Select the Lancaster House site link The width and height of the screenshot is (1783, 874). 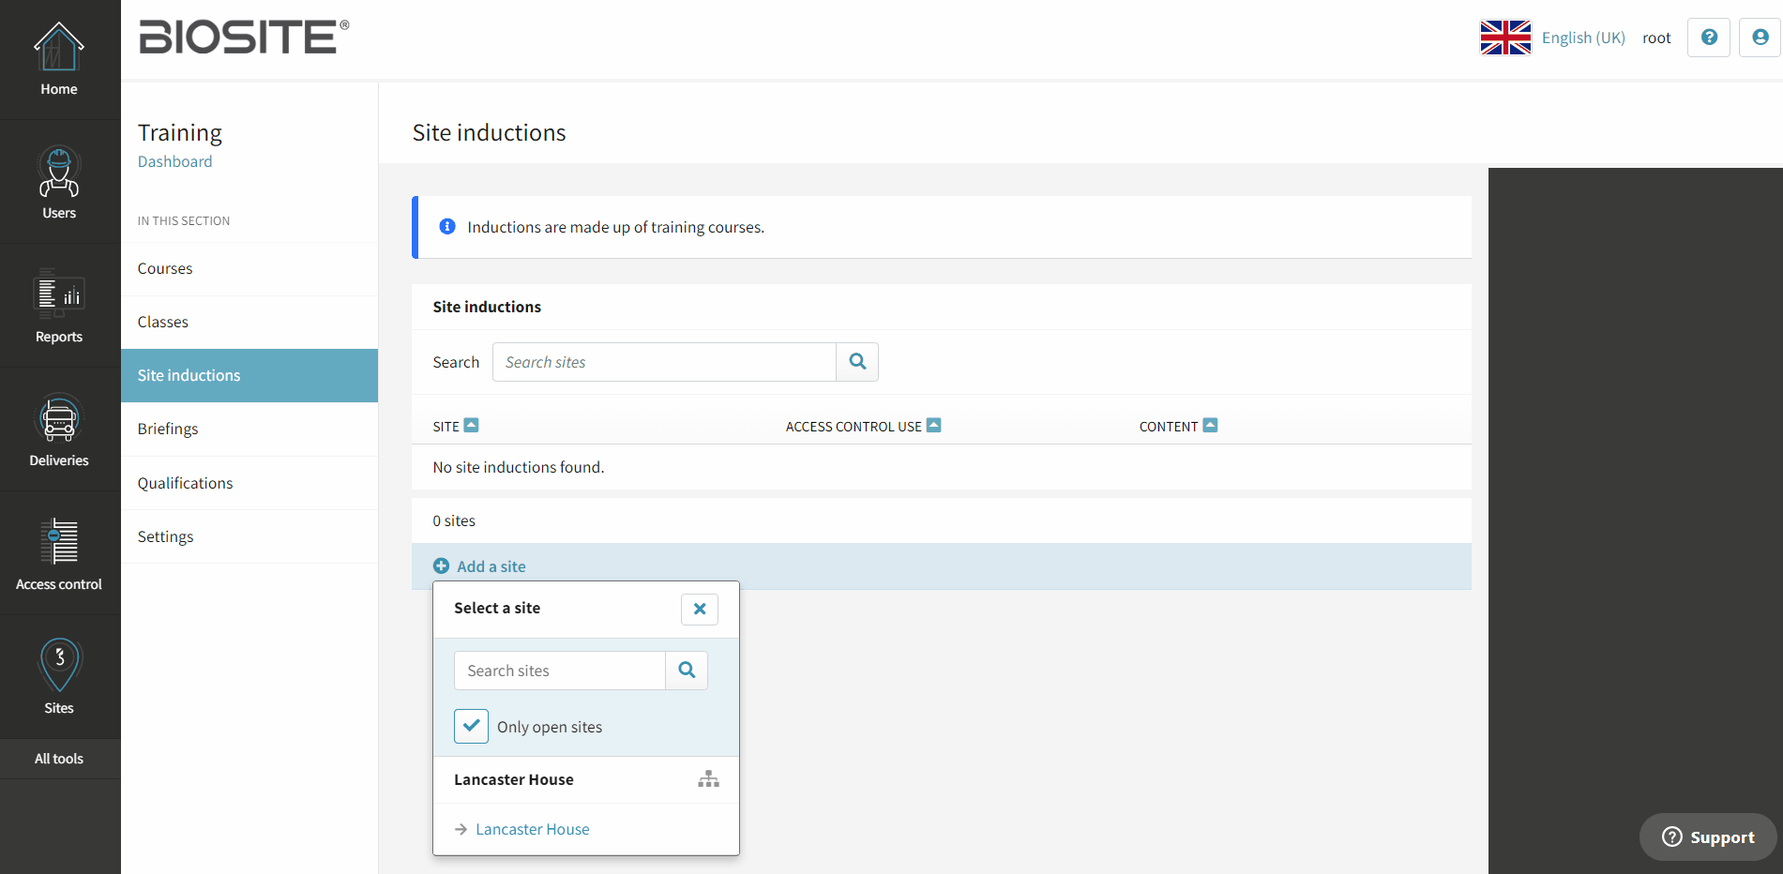tap(533, 829)
